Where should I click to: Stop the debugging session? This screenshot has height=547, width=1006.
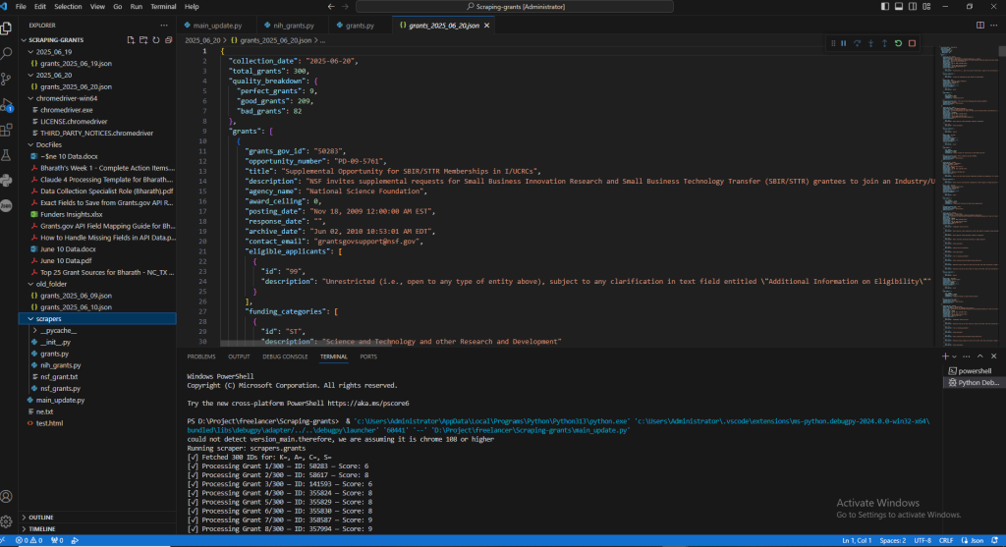tap(912, 43)
